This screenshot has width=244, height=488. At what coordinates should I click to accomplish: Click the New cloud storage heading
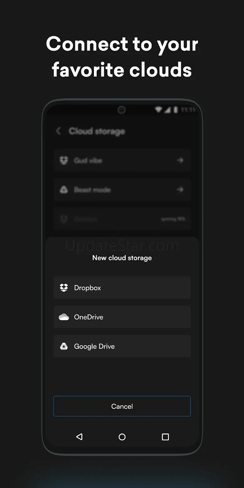[x=122, y=258]
